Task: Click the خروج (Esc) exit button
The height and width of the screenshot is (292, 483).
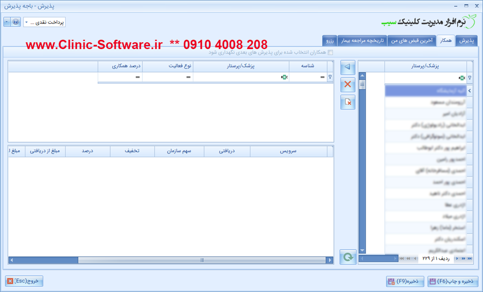Action: coord(25,281)
